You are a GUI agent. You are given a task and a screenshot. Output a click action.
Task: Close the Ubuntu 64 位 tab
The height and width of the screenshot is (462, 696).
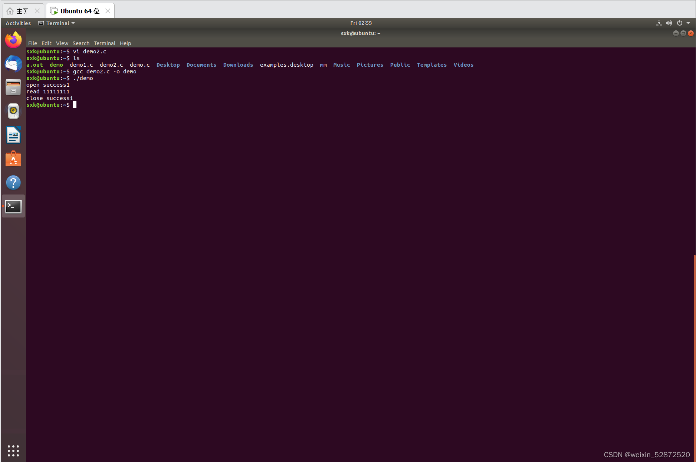click(108, 11)
